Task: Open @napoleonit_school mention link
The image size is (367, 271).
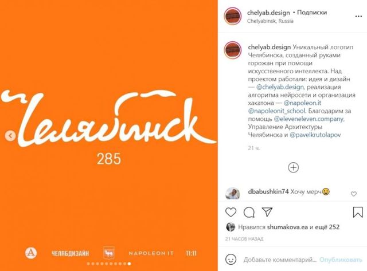Action: 276,111
